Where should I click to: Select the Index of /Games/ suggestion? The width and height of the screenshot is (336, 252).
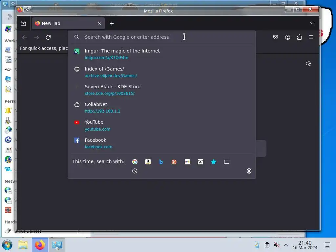162,72
